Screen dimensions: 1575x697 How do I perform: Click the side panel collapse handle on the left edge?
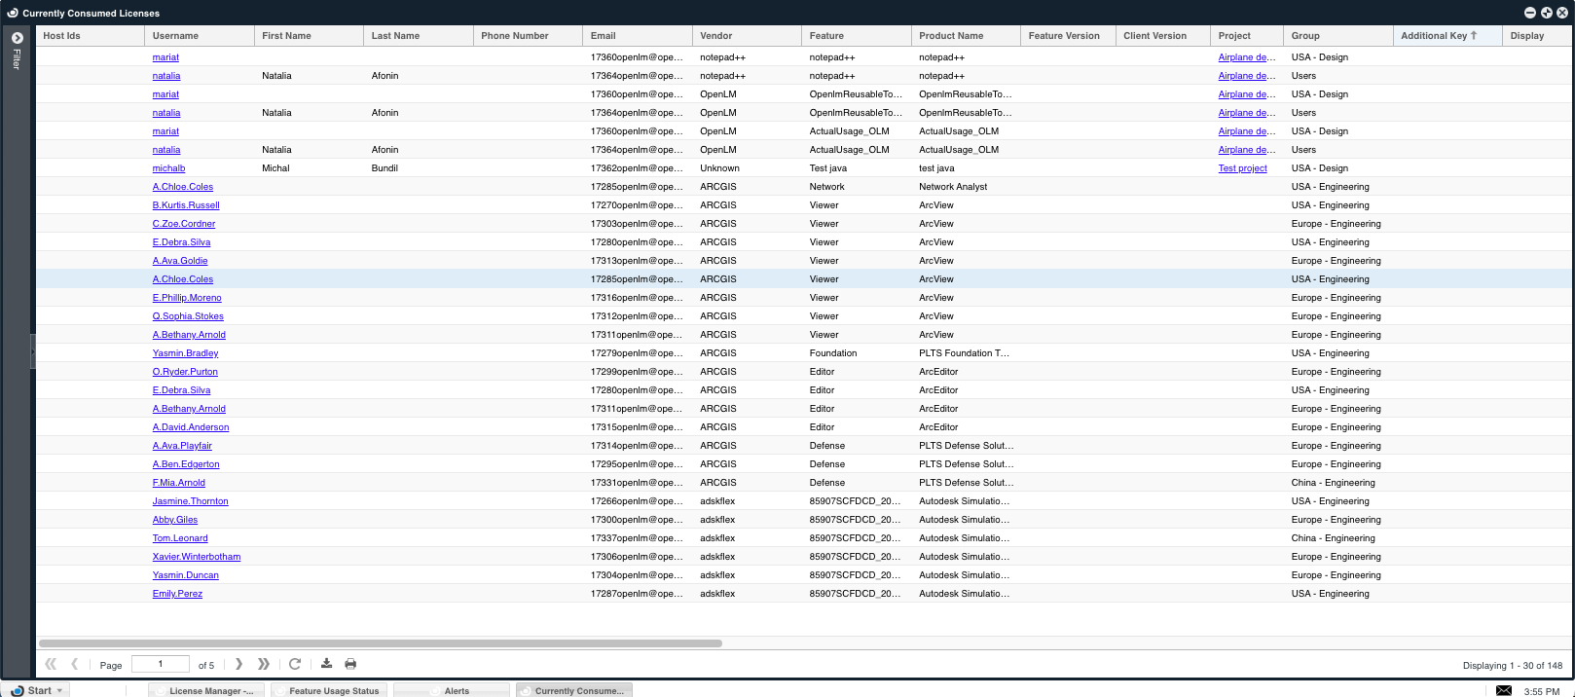(32, 351)
